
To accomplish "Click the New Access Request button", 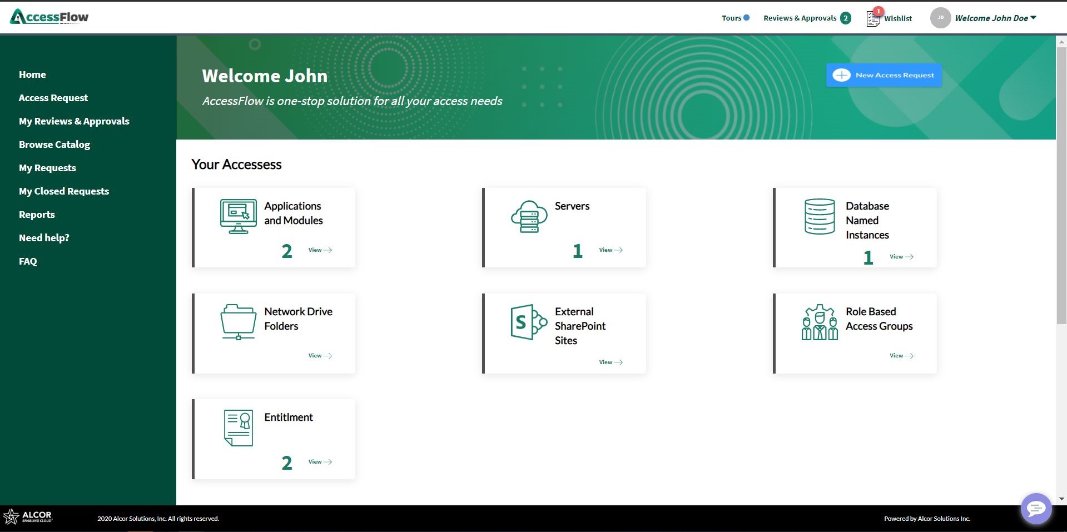I will 883,74.
